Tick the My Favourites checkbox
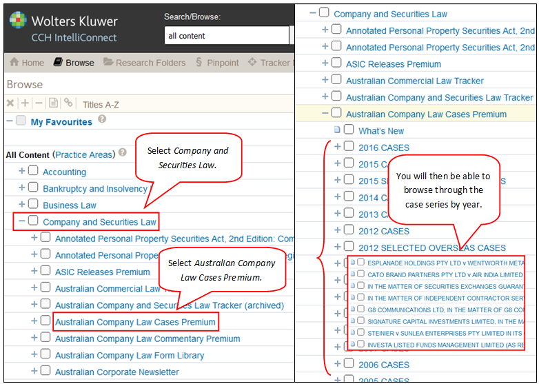This screenshot has width=539, height=384. pos(21,121)
